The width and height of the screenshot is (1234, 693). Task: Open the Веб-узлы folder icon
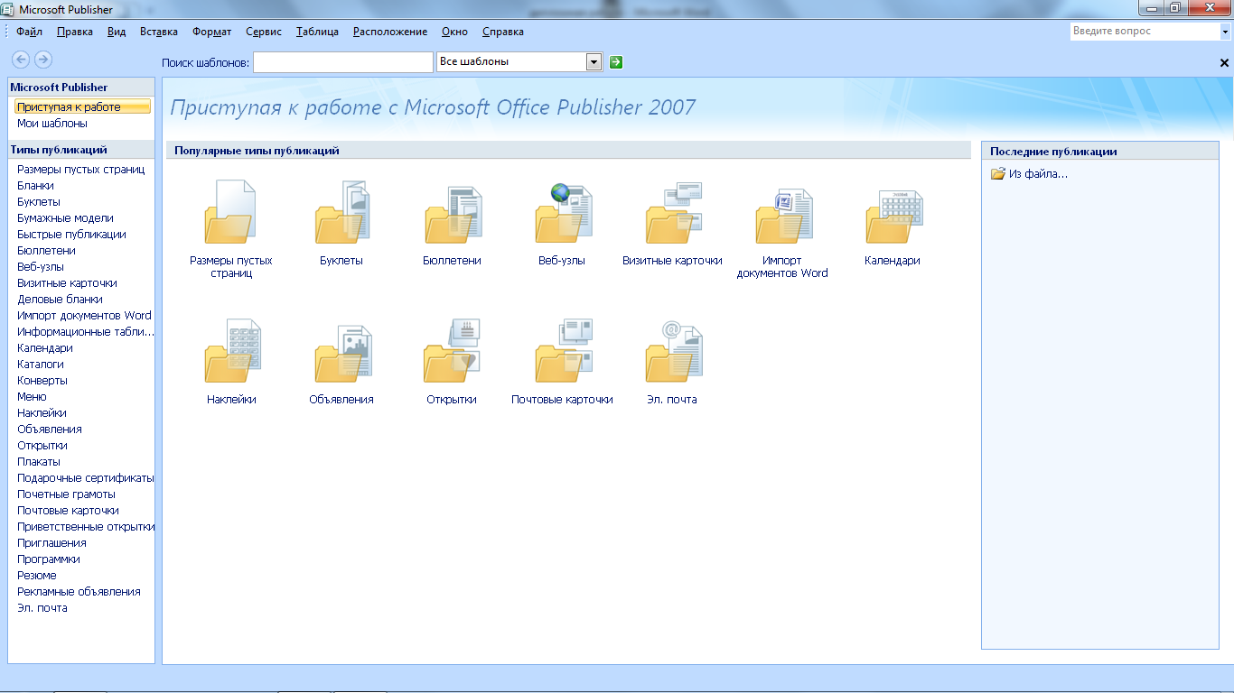click(562, 212)
